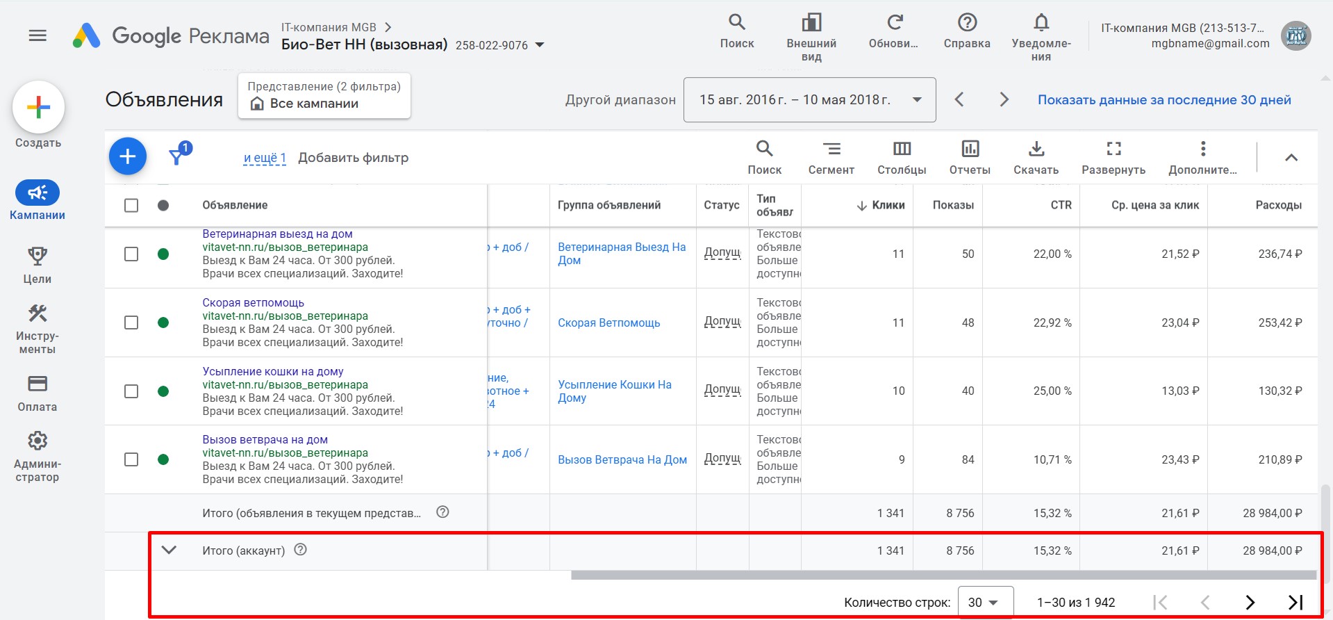
Task: Go to next page of results
Action: tap(1250, 603)
